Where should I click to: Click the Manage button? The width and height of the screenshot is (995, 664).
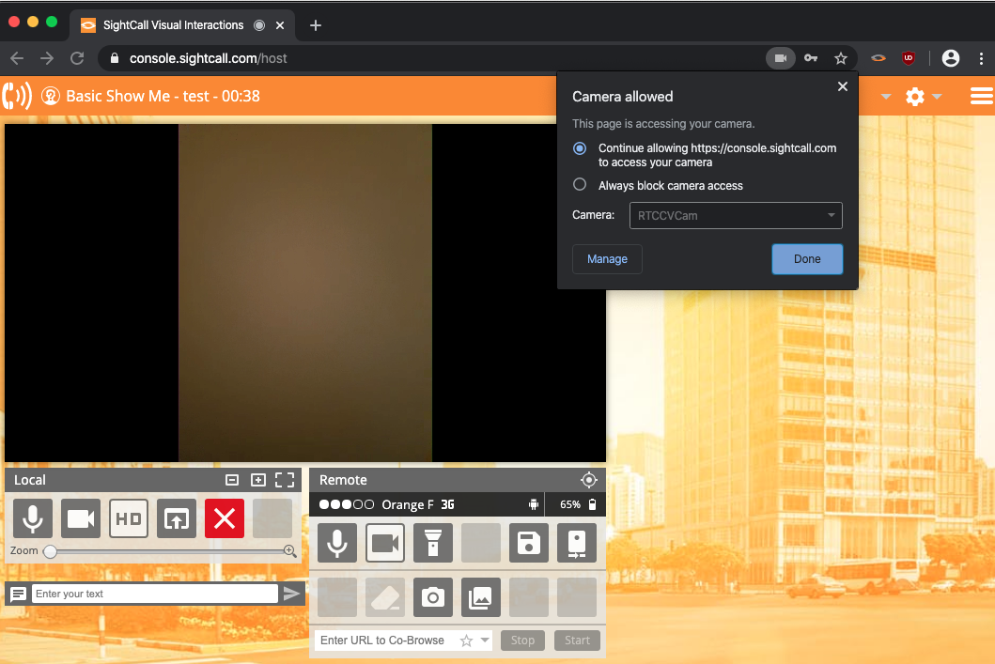pos(607,259)
